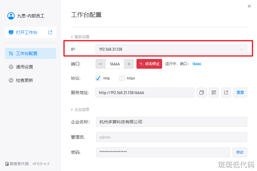Select 工作台配置 in the sidebar
This screenshot has height=171, width=257.
31,53
